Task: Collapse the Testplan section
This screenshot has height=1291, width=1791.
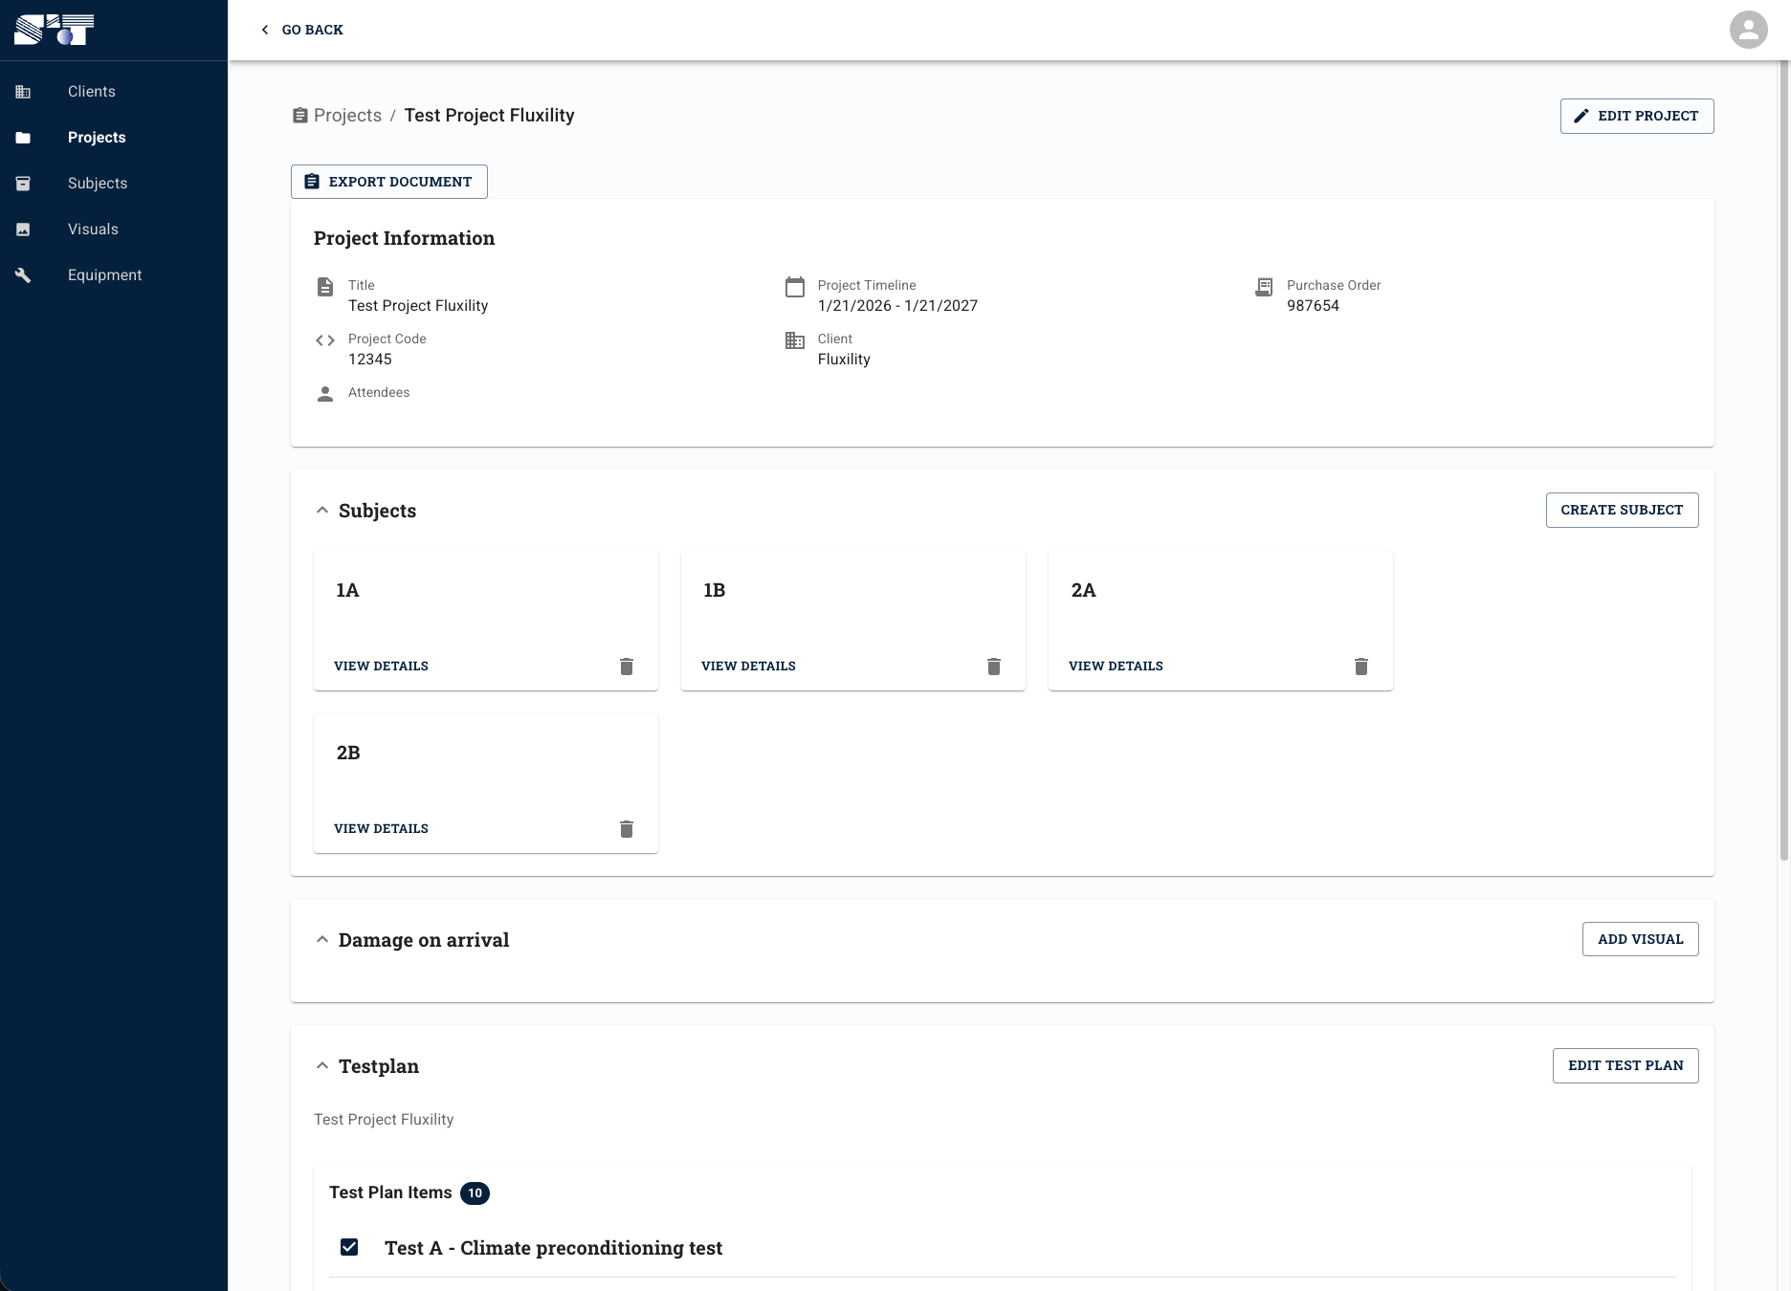Action: (322, 1066)
